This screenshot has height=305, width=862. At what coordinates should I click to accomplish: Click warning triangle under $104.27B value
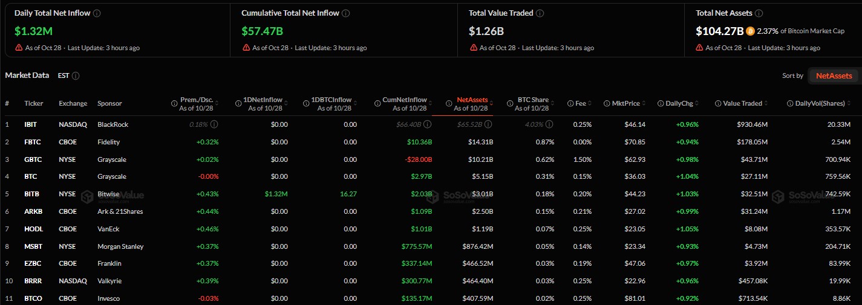[x=700, y=47]
